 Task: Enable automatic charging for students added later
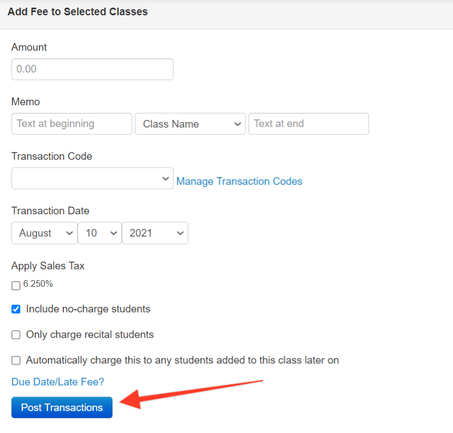[16, 360]
